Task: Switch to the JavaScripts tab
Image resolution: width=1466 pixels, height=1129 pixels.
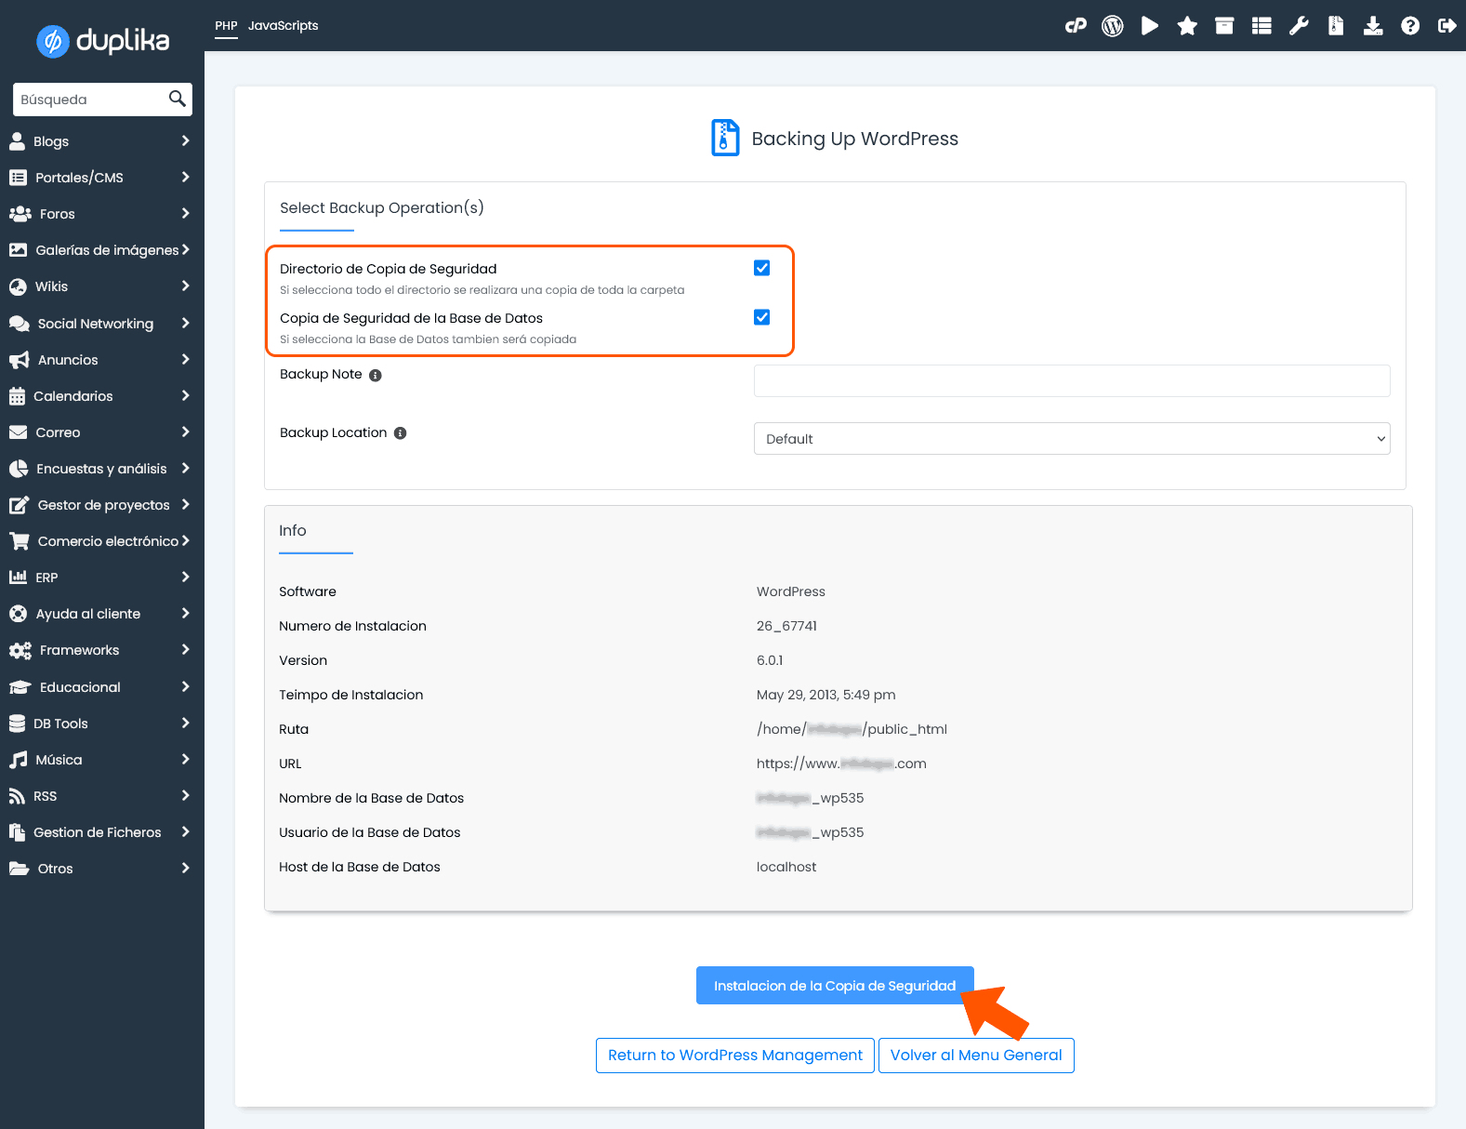Action: click(283, 26)
